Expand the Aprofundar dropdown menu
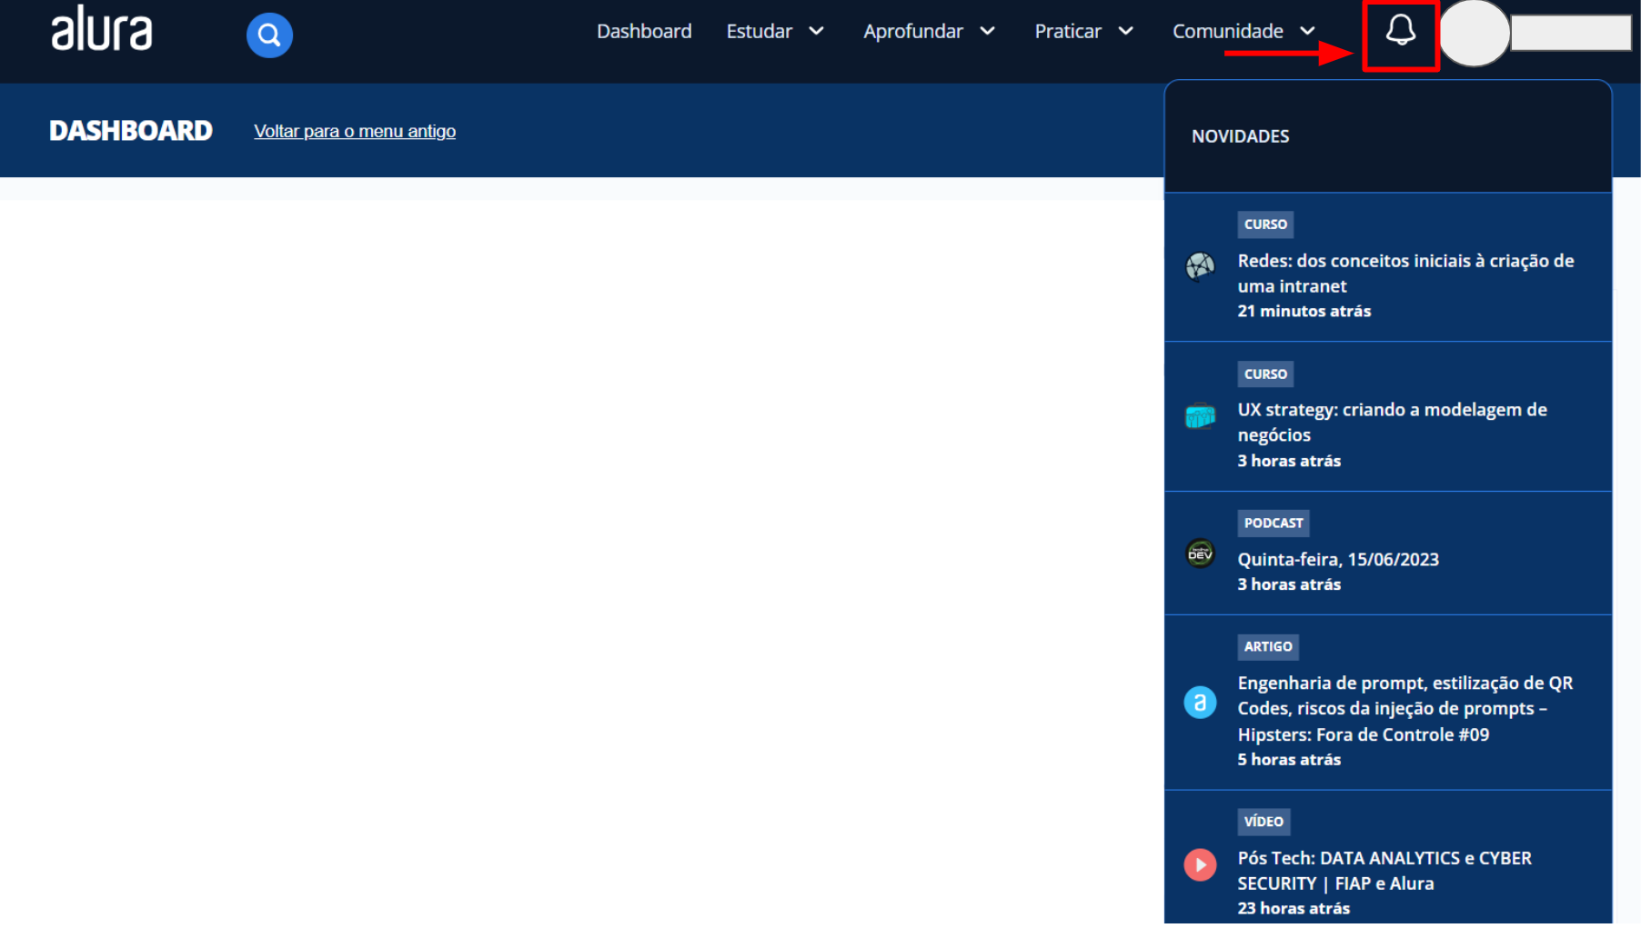 [x=929, y=32]
